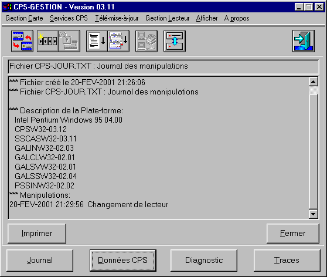Click the PIN code entry icon
Viewport: 327px width, 277px height.
tap(47, 41)
